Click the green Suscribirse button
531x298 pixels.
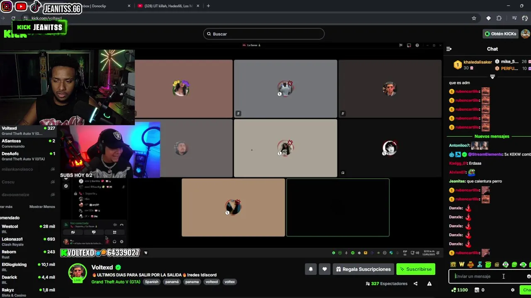pos(416,269)
